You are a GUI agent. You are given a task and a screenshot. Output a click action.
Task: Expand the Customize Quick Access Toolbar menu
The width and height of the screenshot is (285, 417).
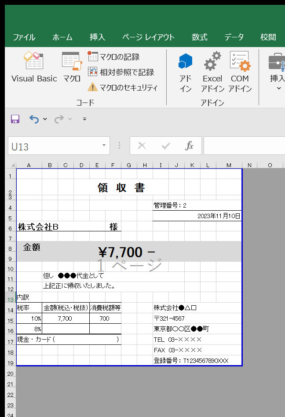(84, 119)
